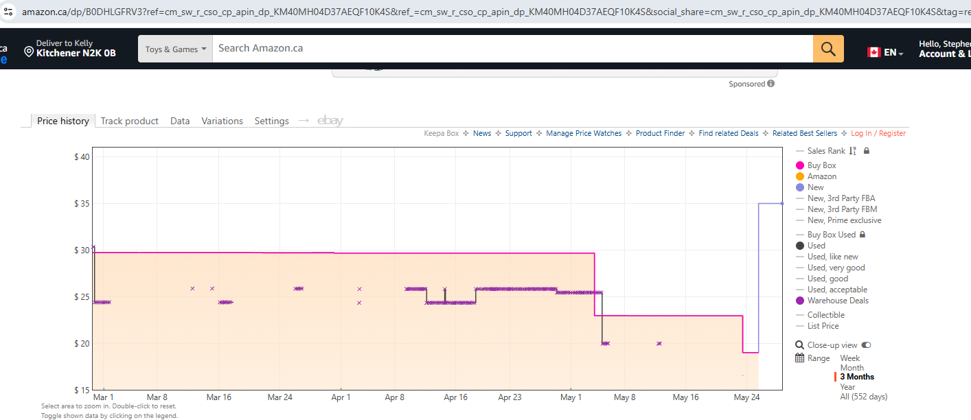Click the delivery location pin icon
Viewport: 971px width, 420px height.
[x=29, y=53]
